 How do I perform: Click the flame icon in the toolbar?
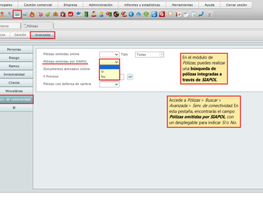[x=32, y=14]
